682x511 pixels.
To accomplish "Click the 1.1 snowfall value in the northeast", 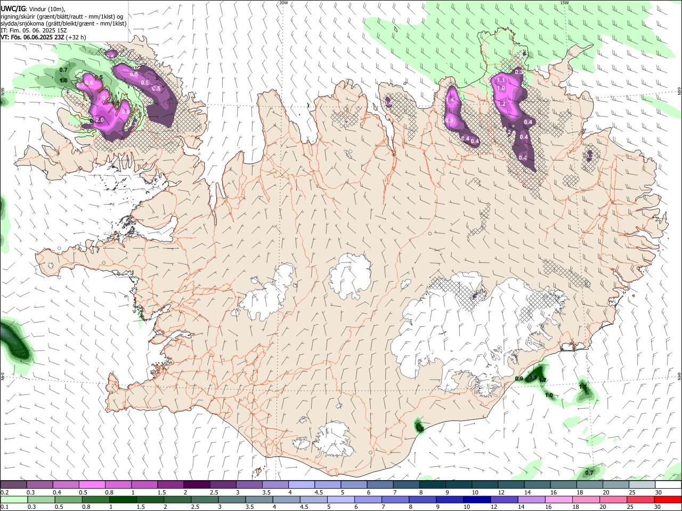I will [x=501, y=80].
